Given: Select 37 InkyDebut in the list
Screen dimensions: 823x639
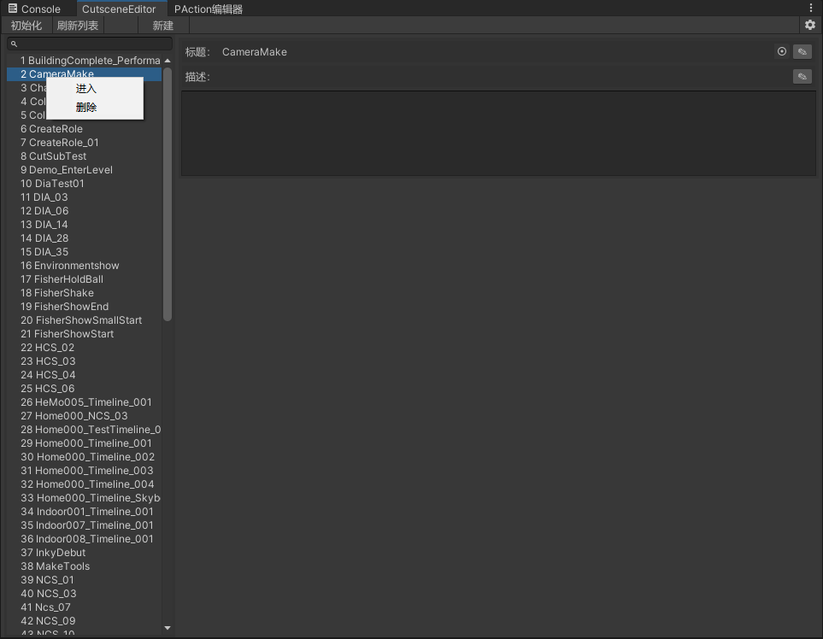Looking at the screenshot, I should point(53,553).
